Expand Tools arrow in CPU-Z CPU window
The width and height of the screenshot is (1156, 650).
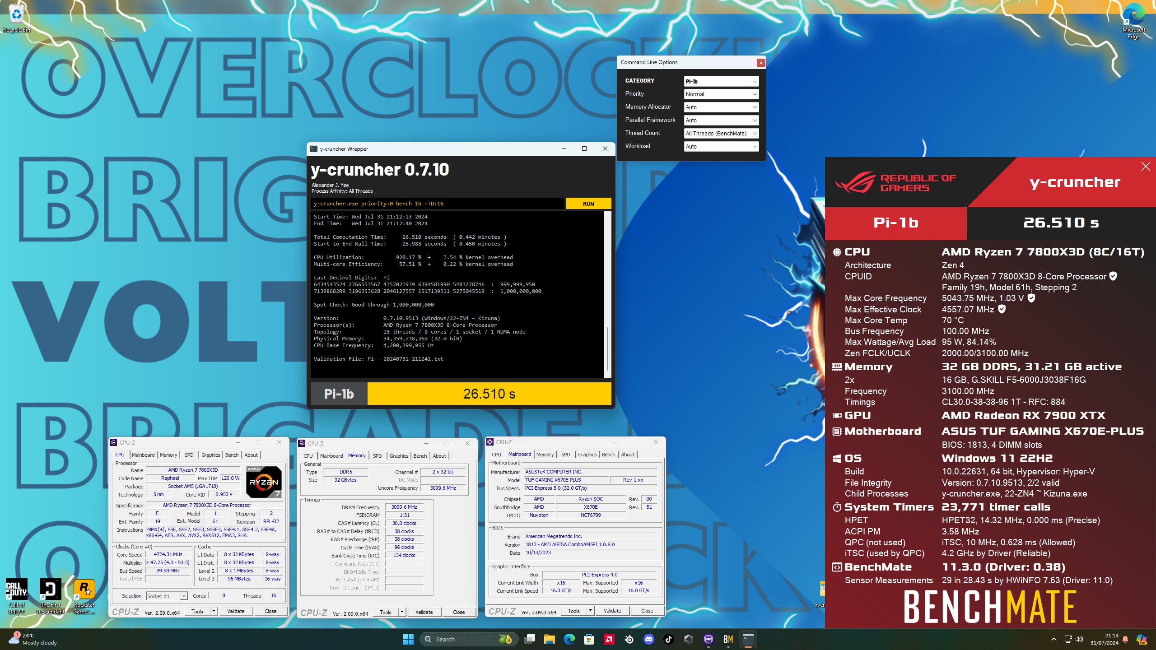tap(213, 611)
